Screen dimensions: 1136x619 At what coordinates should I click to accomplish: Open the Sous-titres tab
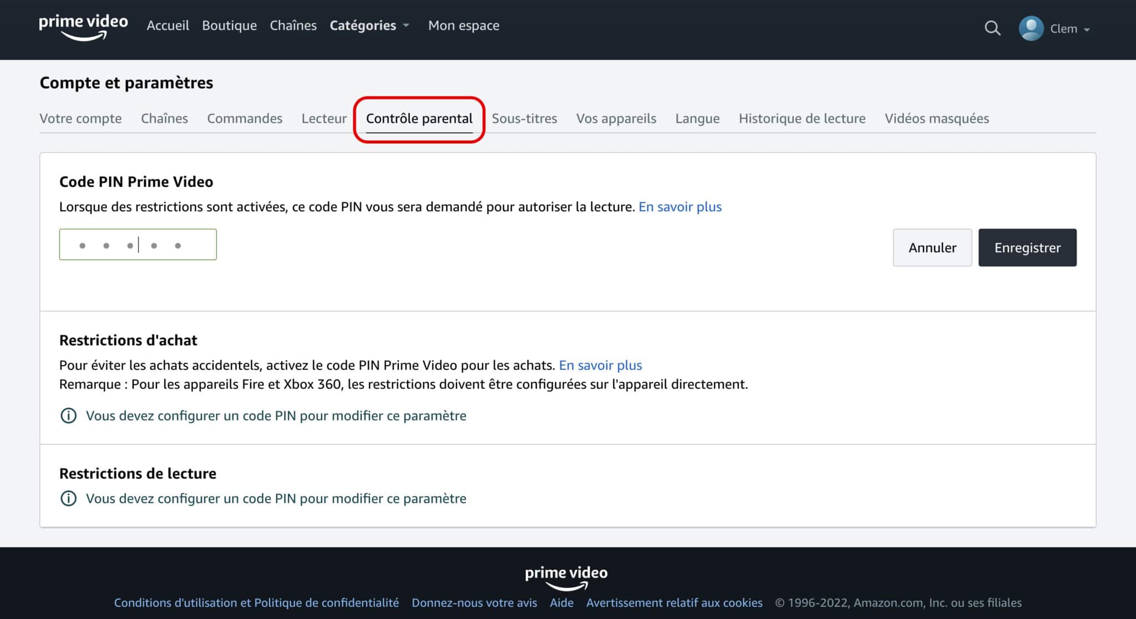pyautogui.click(x=524, y=118)
